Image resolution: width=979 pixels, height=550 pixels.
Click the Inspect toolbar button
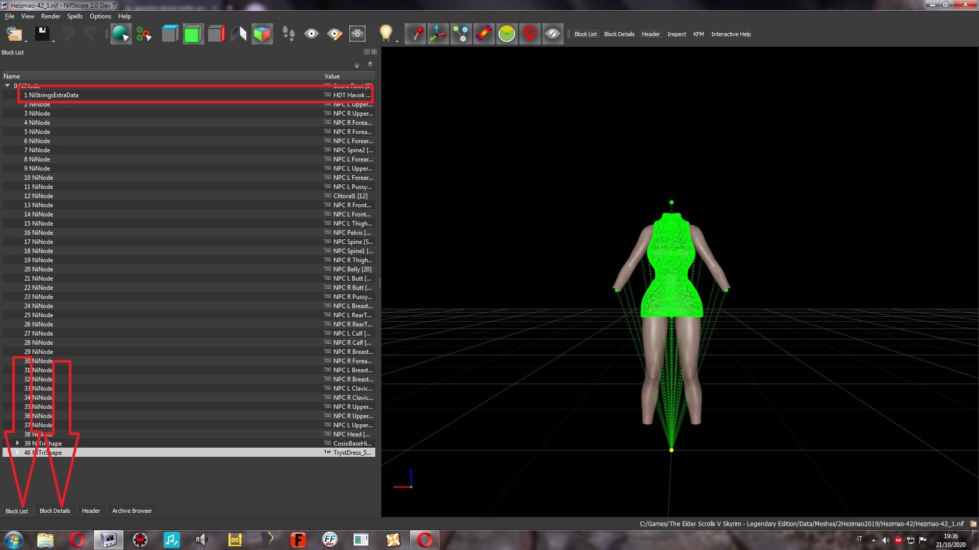(x=677, y=34)
